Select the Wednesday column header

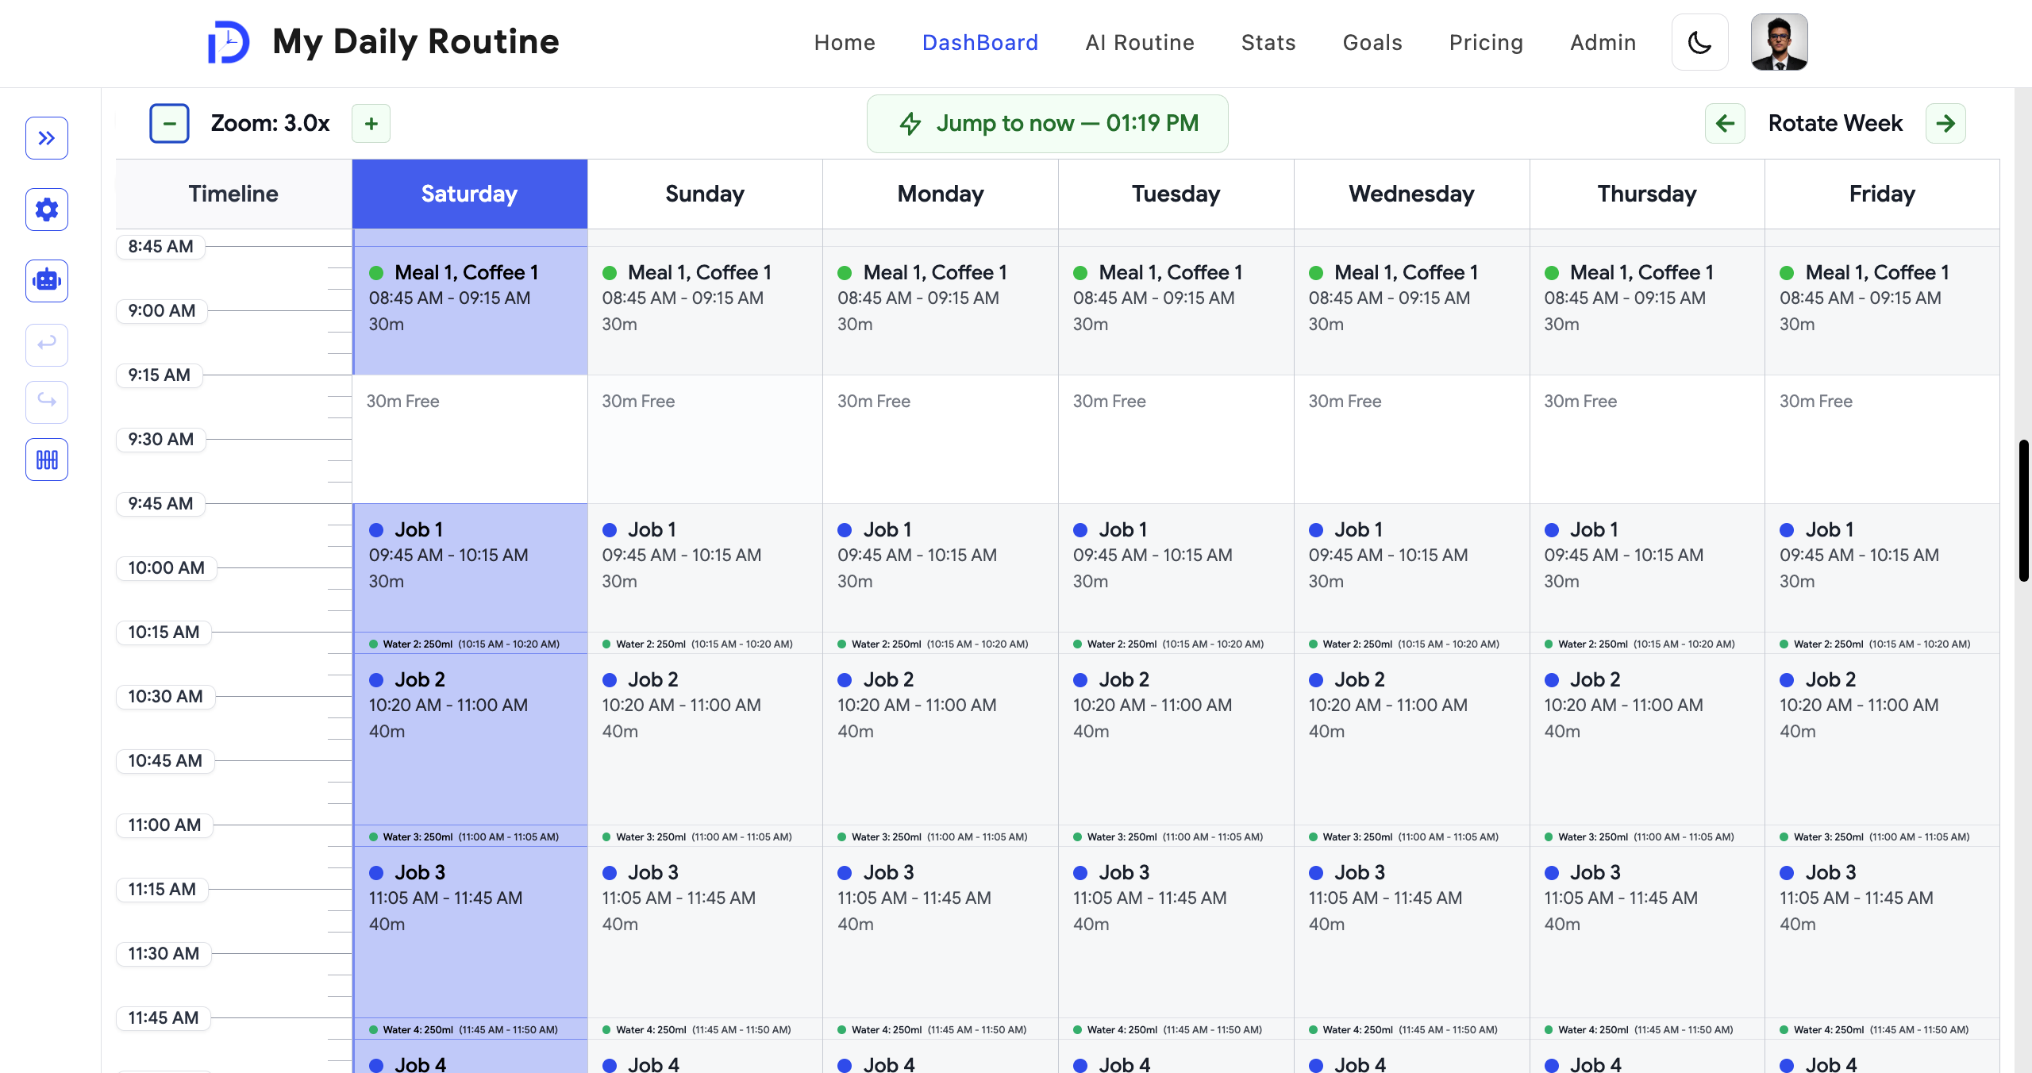[1412, 194]
